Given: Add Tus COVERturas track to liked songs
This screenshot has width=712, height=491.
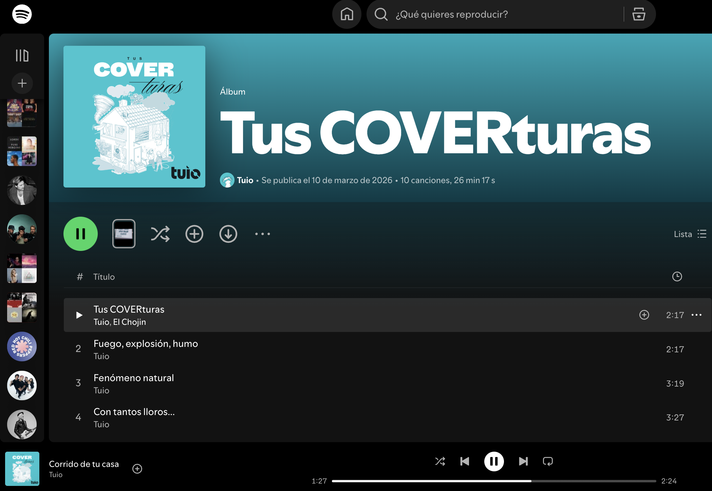Looking at the screenshot, I should (x=644, y=315).
